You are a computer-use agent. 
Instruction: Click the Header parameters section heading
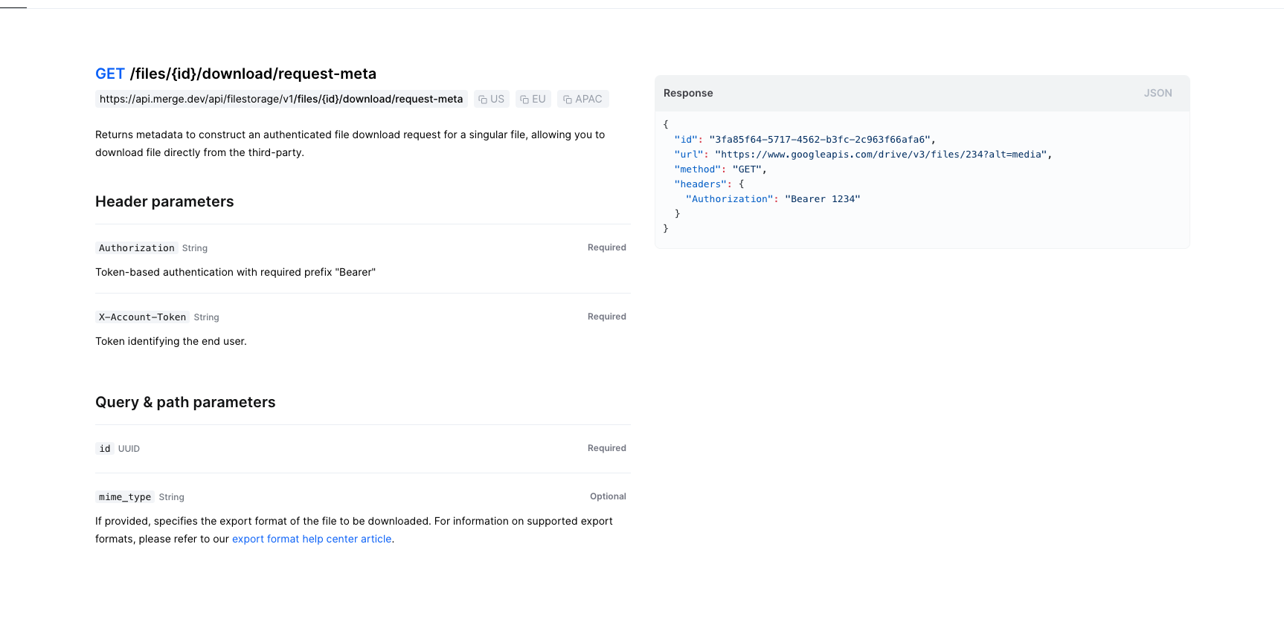(x=164, y=201)
